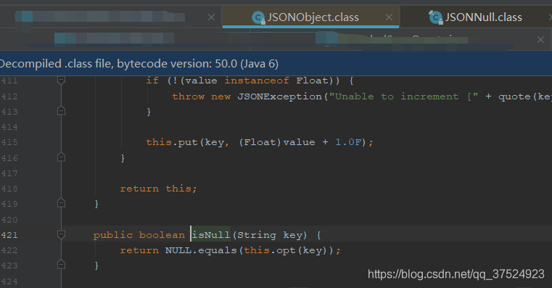Close the second-row blurred tab

click(x=540, y=40)
